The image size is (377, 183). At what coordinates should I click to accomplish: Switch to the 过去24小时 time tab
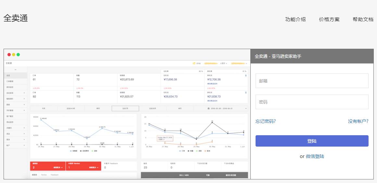[x=71, y=109]
